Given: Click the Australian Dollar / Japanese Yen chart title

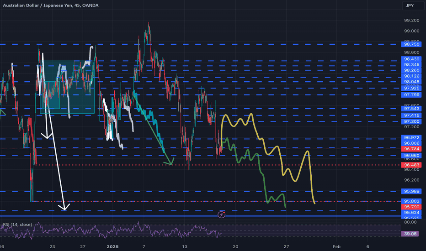Looking at the screenshot, I should point(51,5).
